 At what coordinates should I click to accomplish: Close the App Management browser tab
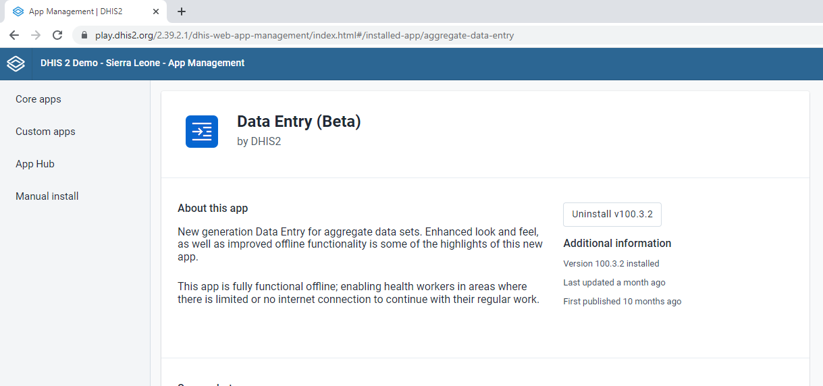coord(156,11)
